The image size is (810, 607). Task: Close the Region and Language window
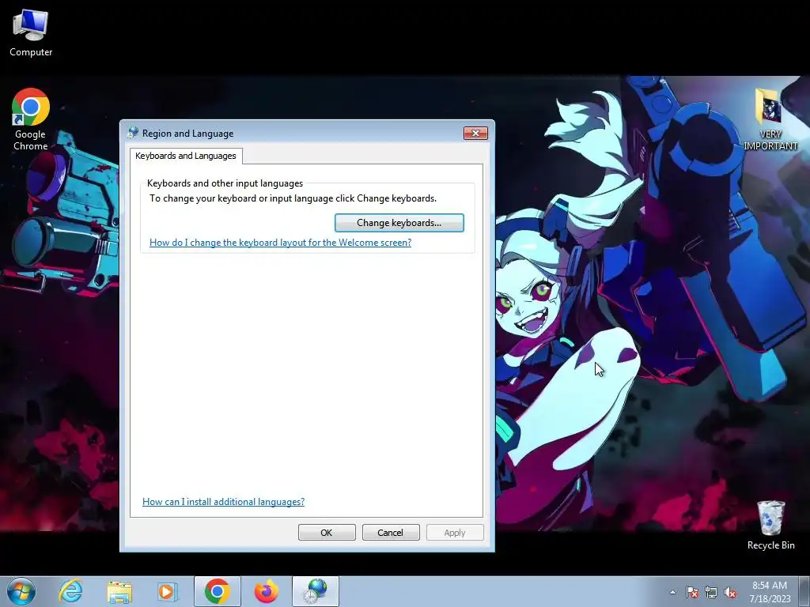click(x=475, y=133)
